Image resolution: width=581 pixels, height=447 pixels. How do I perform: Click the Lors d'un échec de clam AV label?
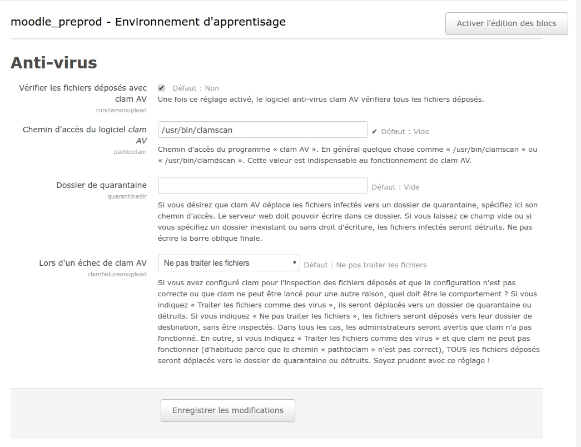(93, 263)
